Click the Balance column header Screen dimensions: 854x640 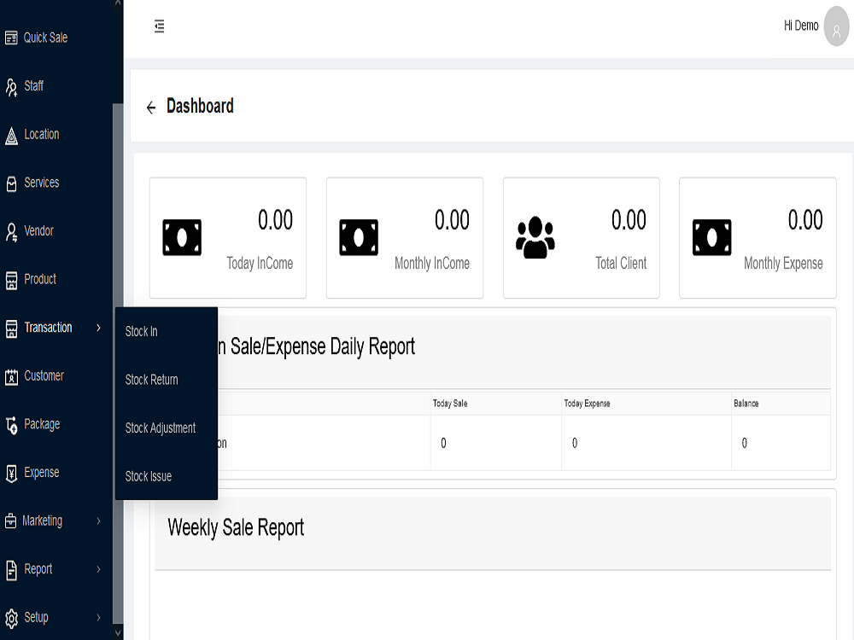coord(746,404)
